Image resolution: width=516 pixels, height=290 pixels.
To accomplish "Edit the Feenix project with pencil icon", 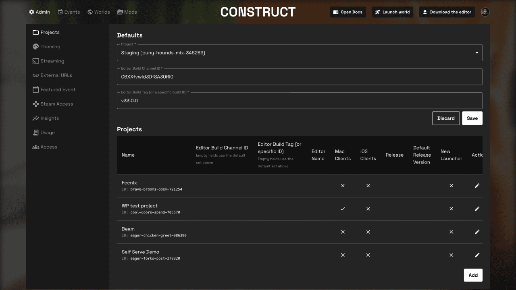I will coord(477,186).
